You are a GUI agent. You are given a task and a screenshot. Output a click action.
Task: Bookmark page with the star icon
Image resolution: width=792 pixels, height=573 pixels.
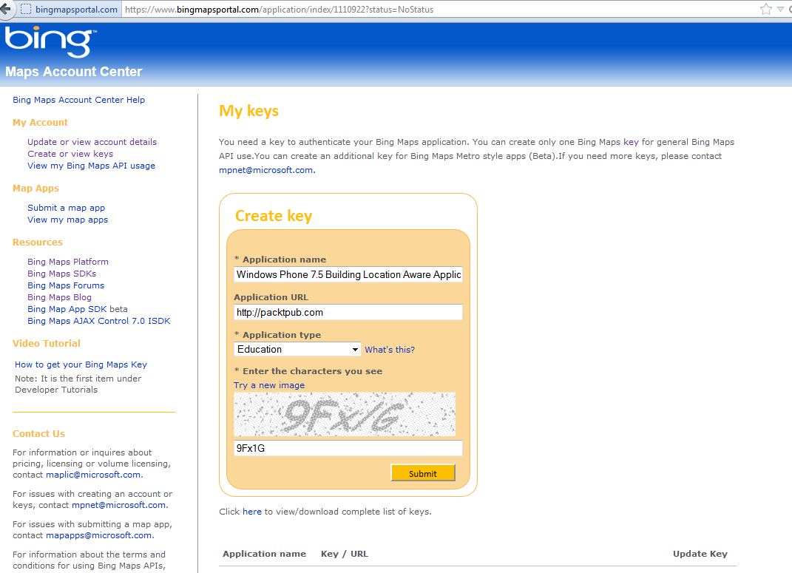coord(765,9)
